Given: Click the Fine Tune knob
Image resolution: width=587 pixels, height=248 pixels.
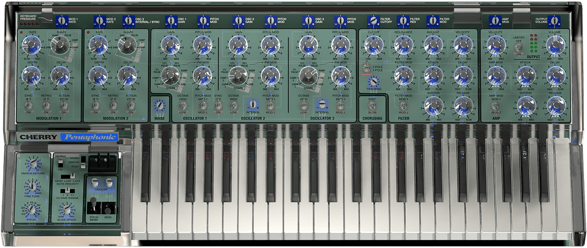Looking at the screenshot, I should point(32,186).
